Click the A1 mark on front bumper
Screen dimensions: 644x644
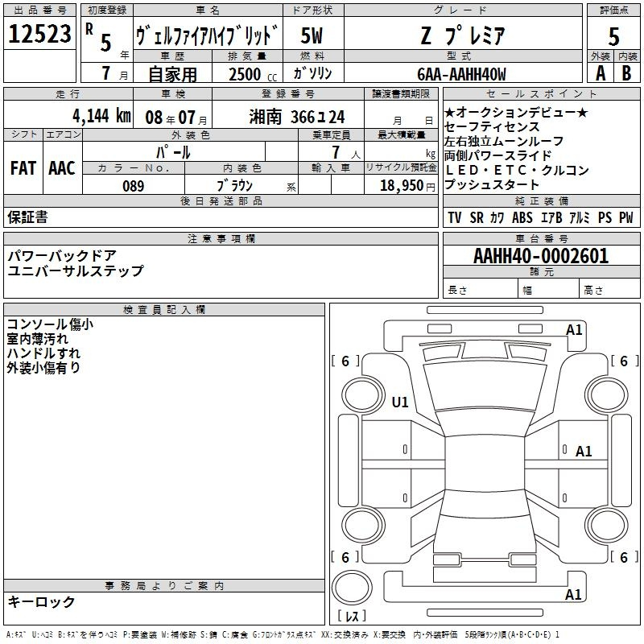pyautogui.click(x=574, y=330)
